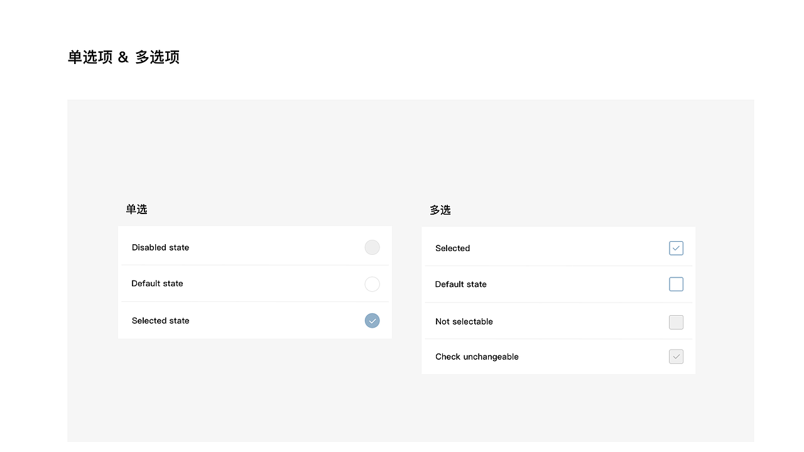This screenshot has width=804, height=452.
Task: Click the Check unchangeable checkbox
Action: coord(676,357)
